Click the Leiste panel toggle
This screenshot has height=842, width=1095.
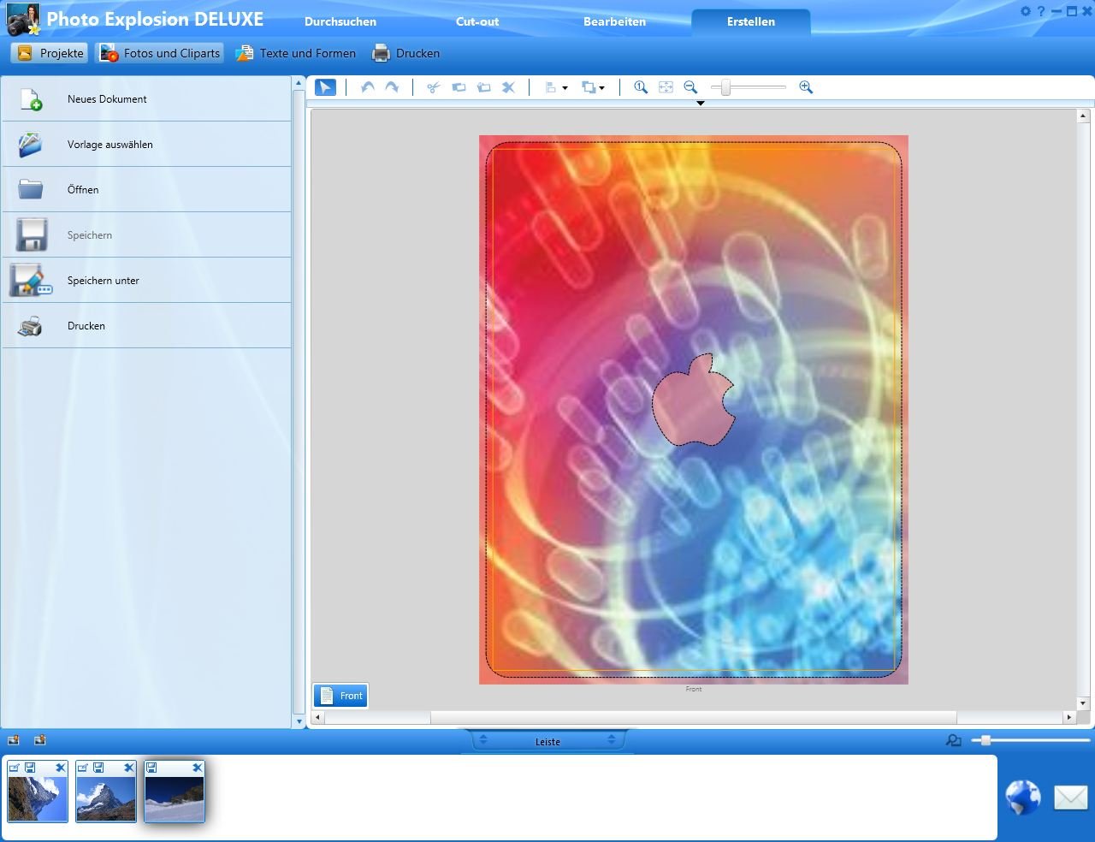pyautogui.click(x=547, y=742)
